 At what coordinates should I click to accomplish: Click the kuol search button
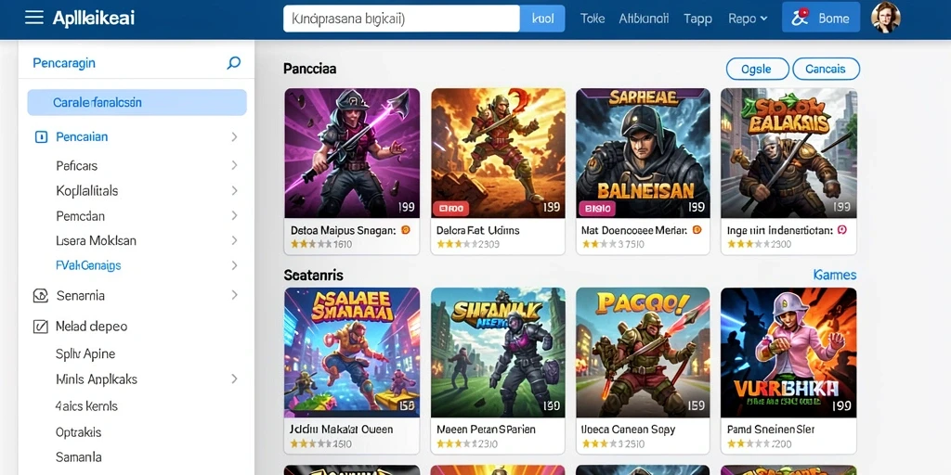click(x=542, y=19)
